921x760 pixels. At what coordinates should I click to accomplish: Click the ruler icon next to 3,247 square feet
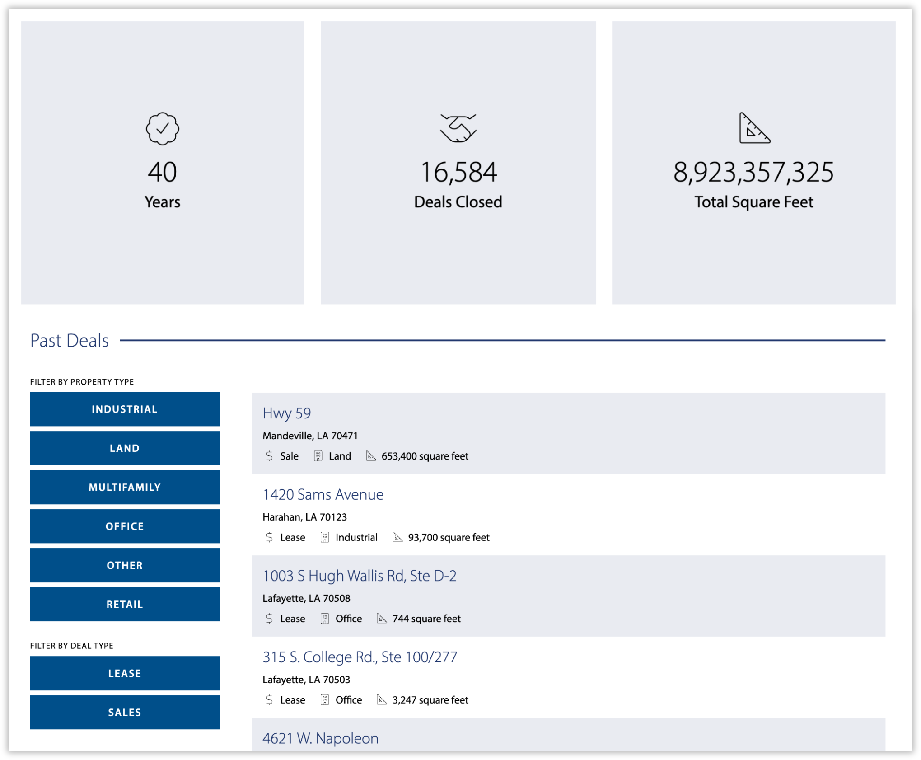click(382, 700)
